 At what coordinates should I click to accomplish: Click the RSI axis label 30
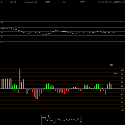tap(2, 37)
